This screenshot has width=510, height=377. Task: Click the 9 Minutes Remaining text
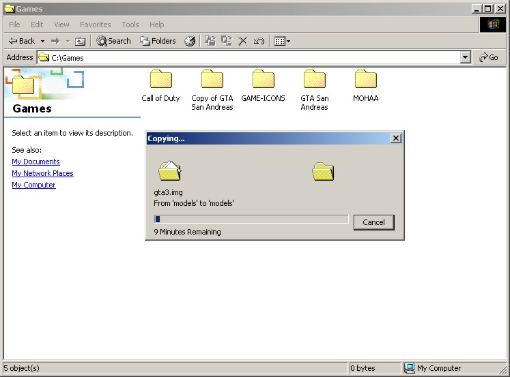(187, 232)
